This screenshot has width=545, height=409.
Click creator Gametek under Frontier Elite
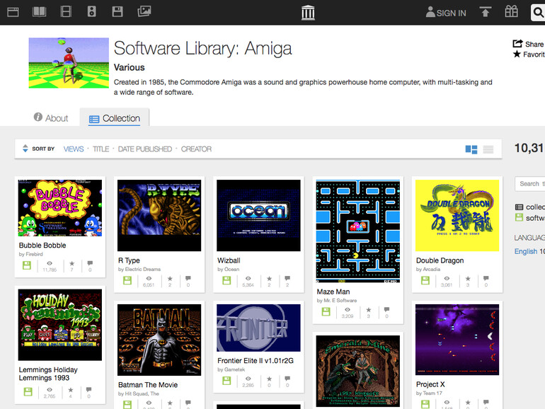pos(234,370)
